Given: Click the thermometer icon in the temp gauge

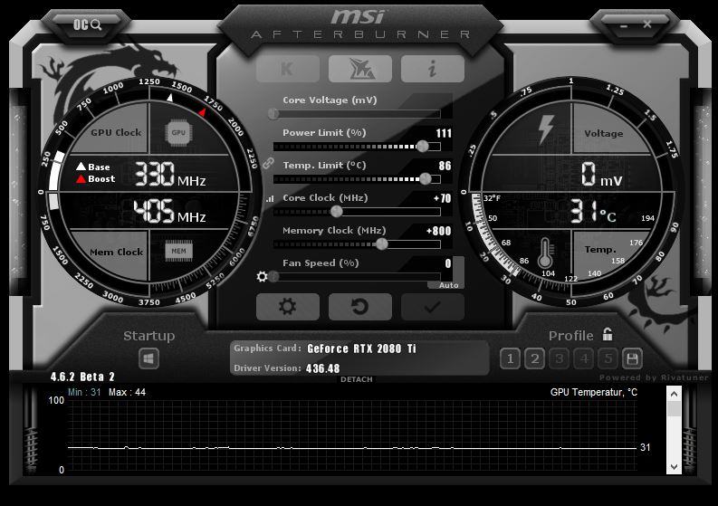Looking at the screenshot, I should pos(545,253).
